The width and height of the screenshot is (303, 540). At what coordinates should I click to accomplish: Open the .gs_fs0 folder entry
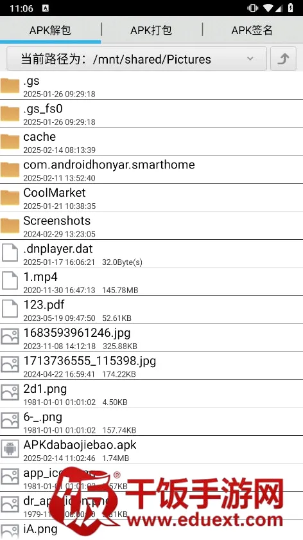click(151, 114)
